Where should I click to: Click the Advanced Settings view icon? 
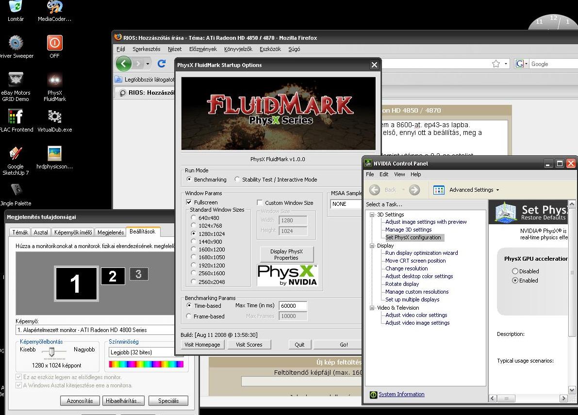(x=439, y=190)
